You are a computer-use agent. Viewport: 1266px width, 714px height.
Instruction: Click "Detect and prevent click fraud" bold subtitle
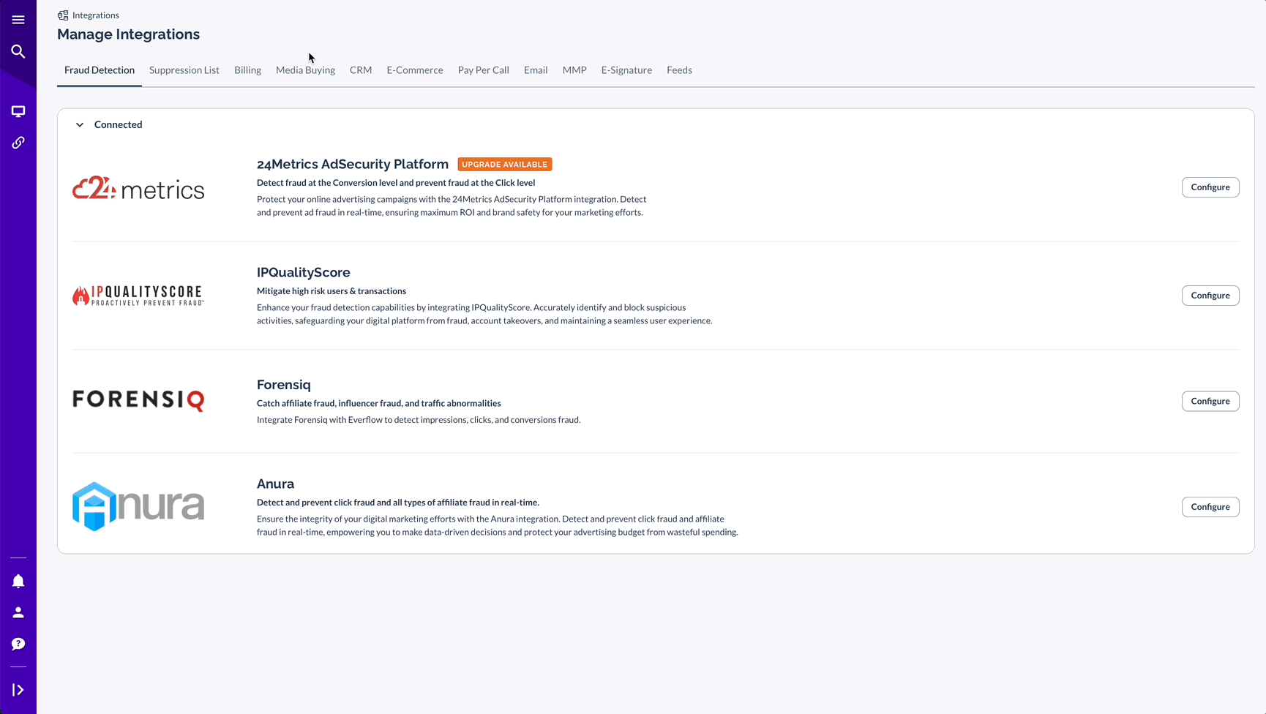point(398,503)
